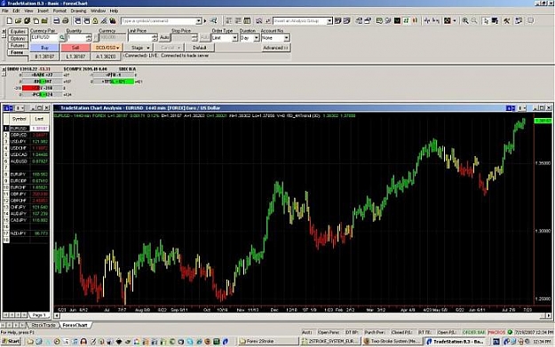This screenshot has height=347, width=555.
Task: Click the Default button
Action: coord(200,47)
